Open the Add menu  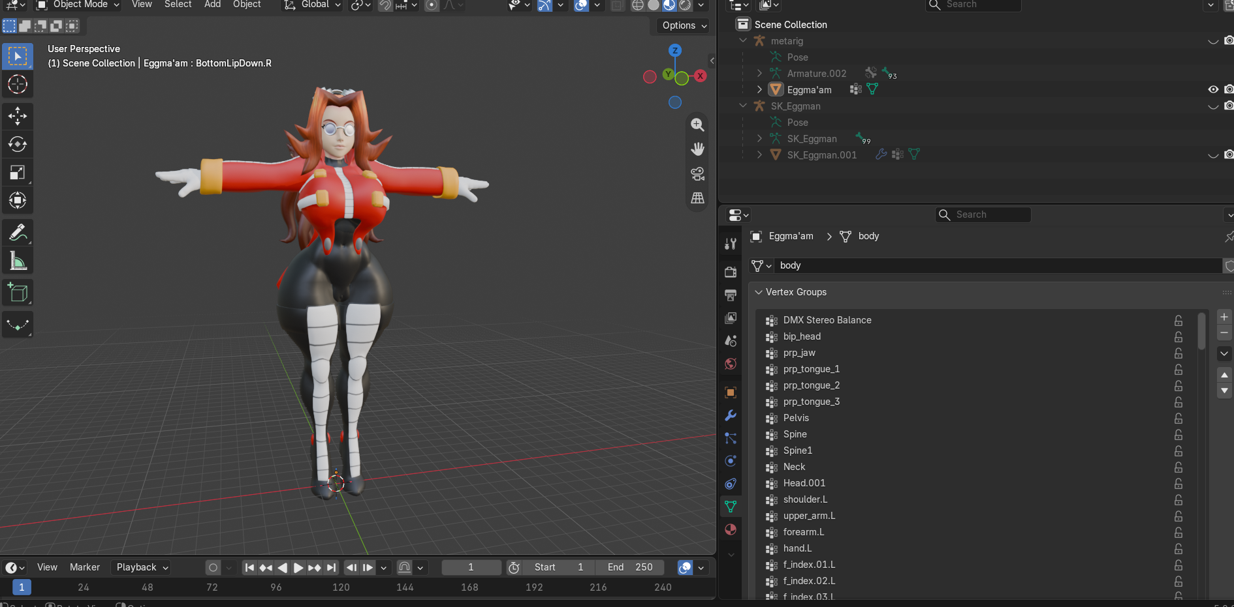click(x=212, y=5)
